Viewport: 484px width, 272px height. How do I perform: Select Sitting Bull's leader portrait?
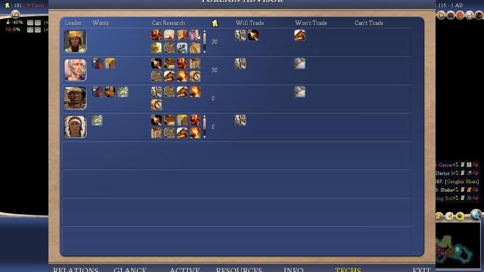pos(75,126)
